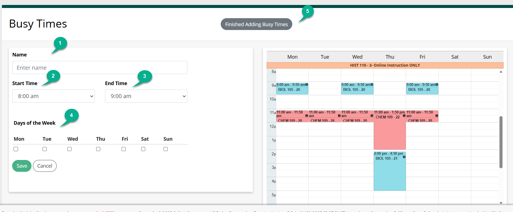This screenshot has width=513, height=212.
Task: Click info icon on Friday BIOL 105 event
Action: click(437, 85)
